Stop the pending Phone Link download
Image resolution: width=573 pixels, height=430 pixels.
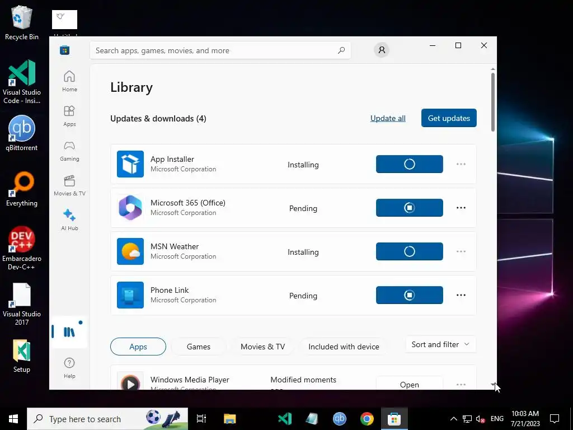(409, 295)
